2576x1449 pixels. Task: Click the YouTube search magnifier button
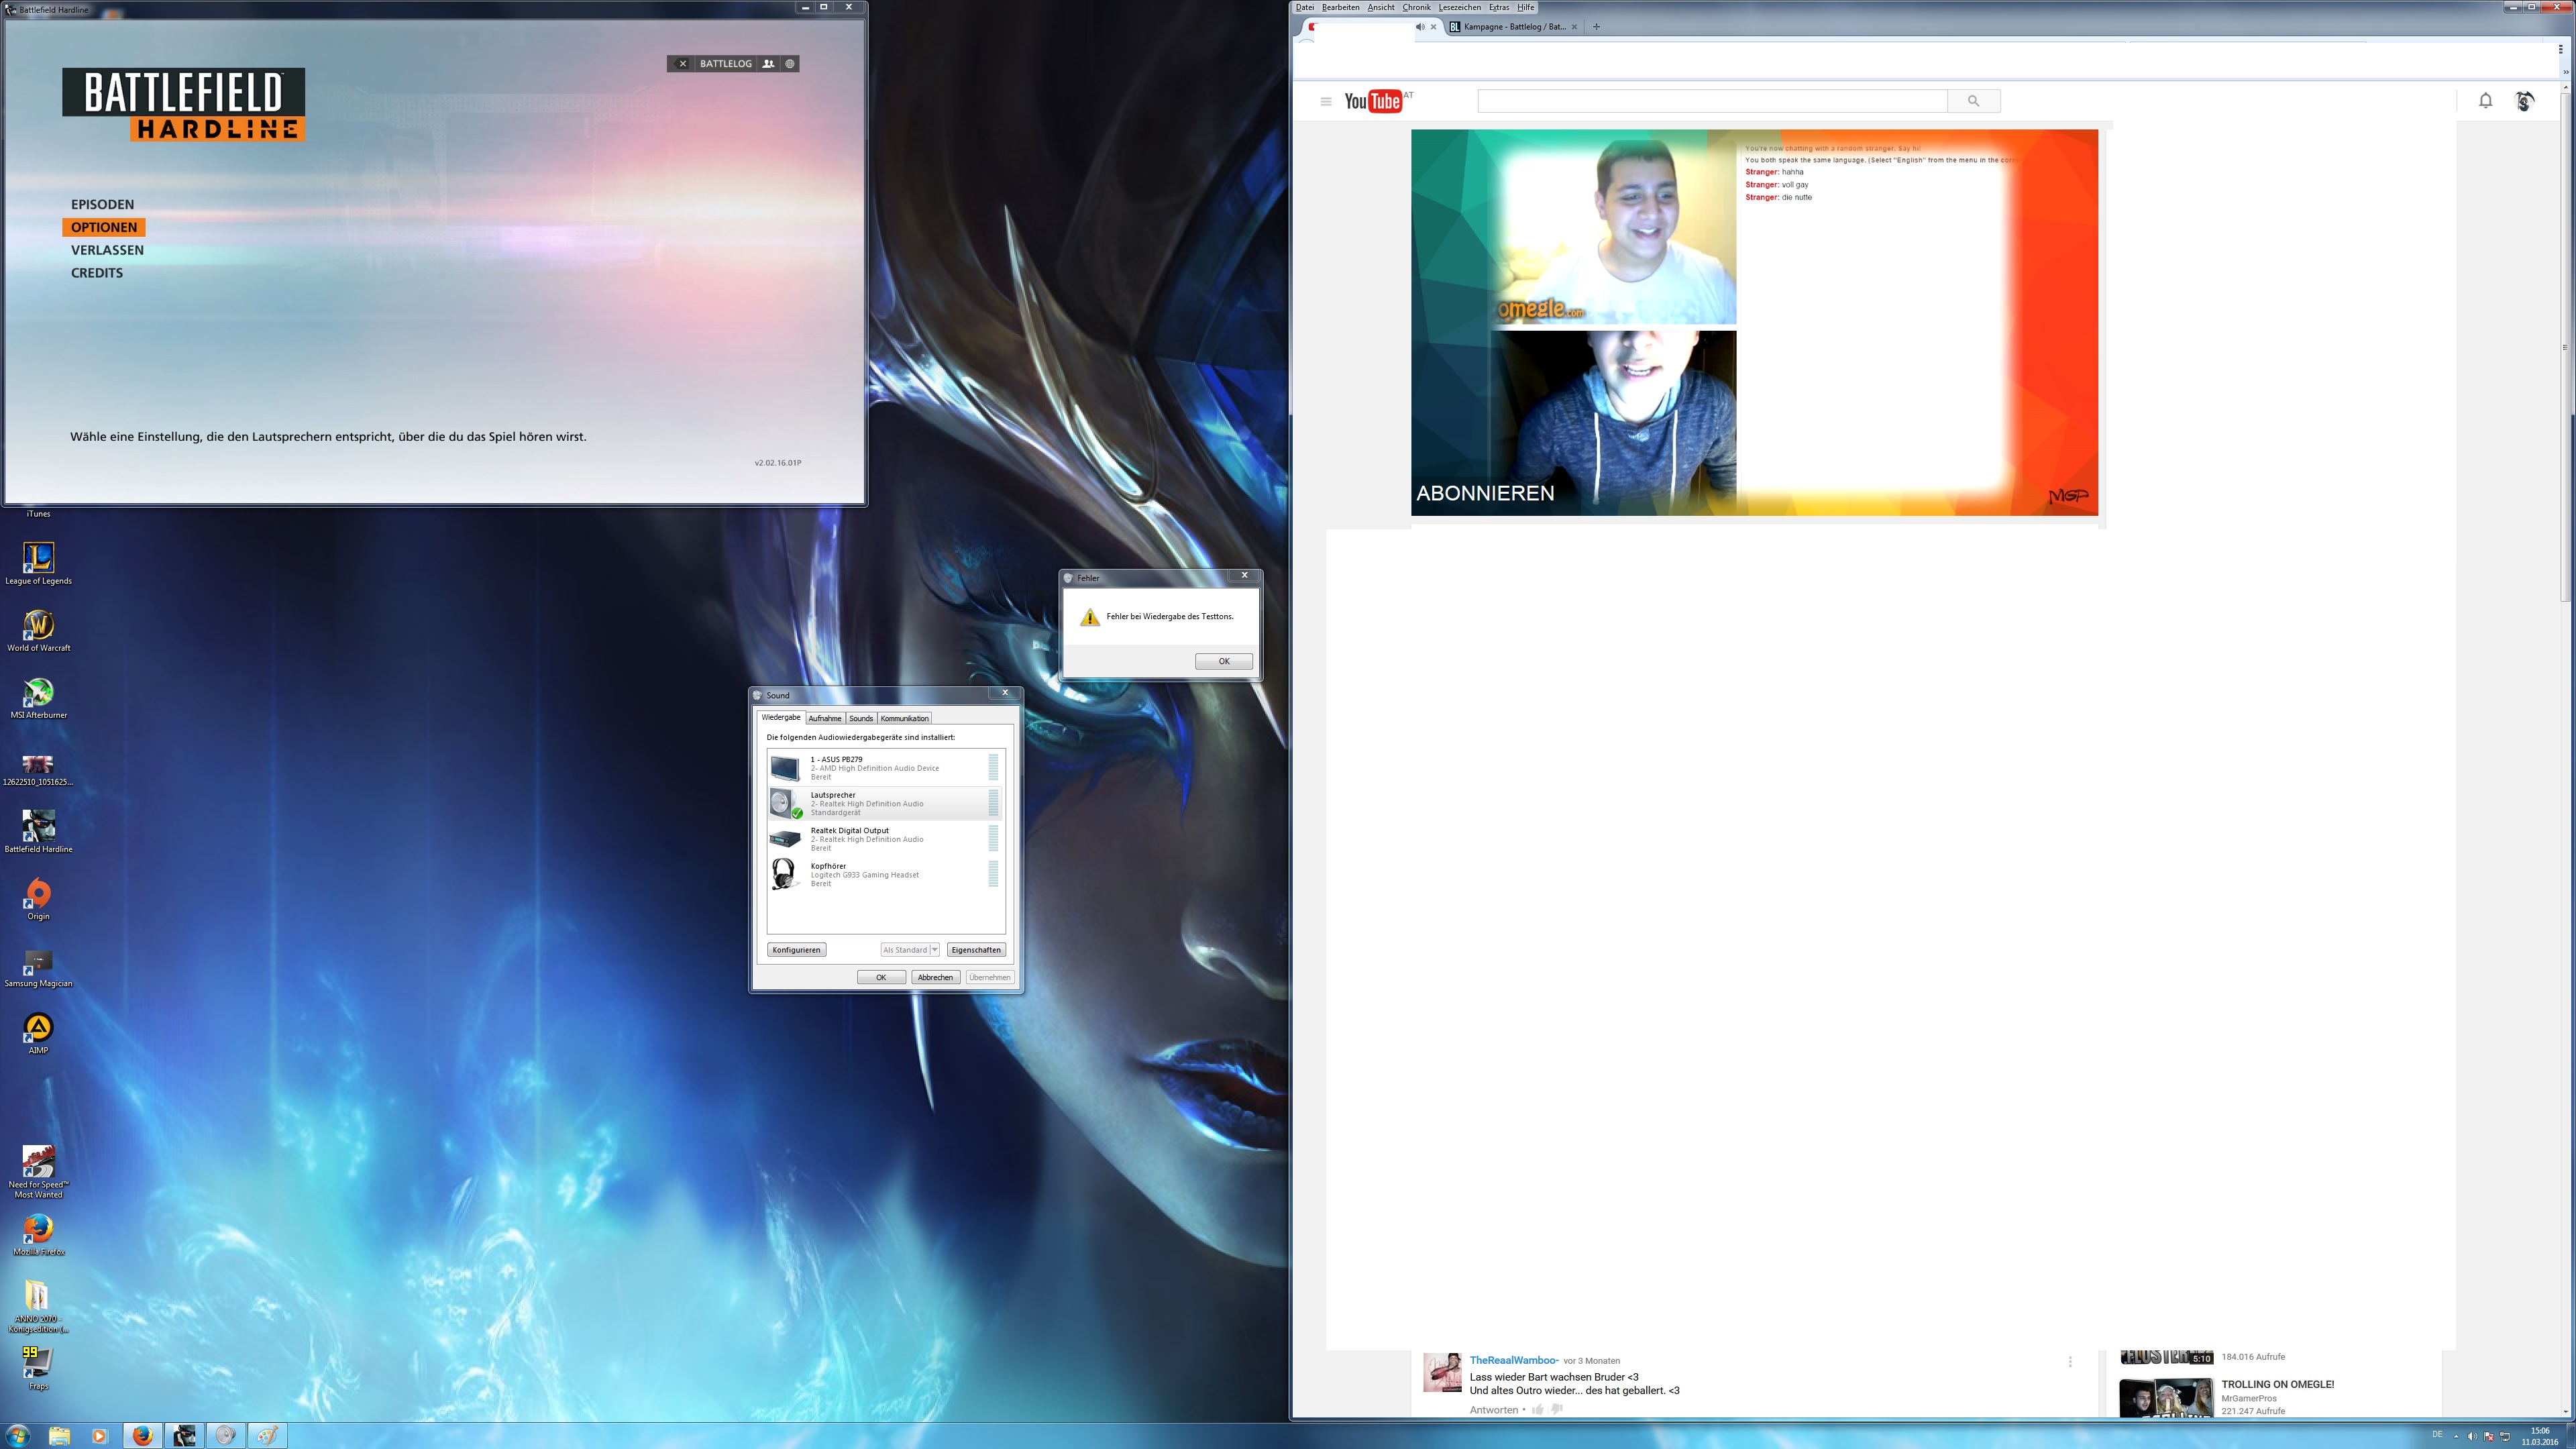tap(1973, 101)
